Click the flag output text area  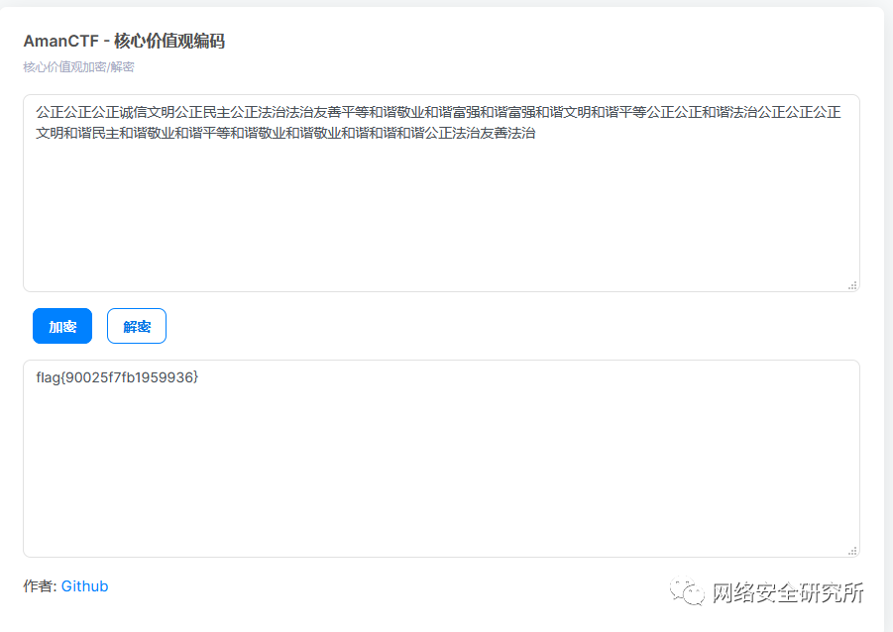tap(441, 459)
